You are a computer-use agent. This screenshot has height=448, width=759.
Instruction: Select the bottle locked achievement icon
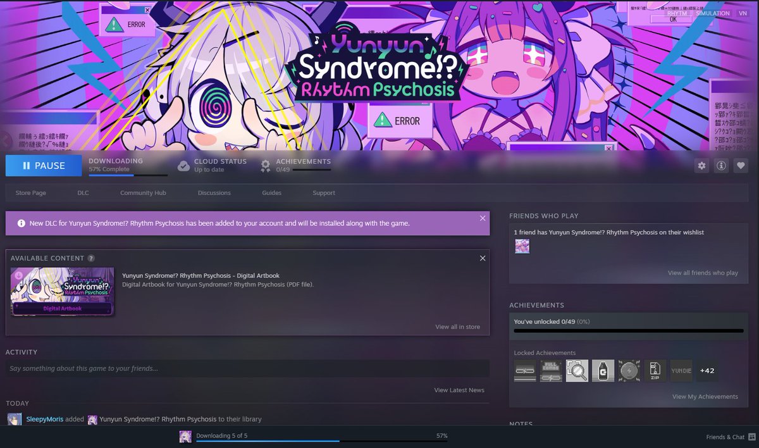pyautogui.click(x=603, y=371)
